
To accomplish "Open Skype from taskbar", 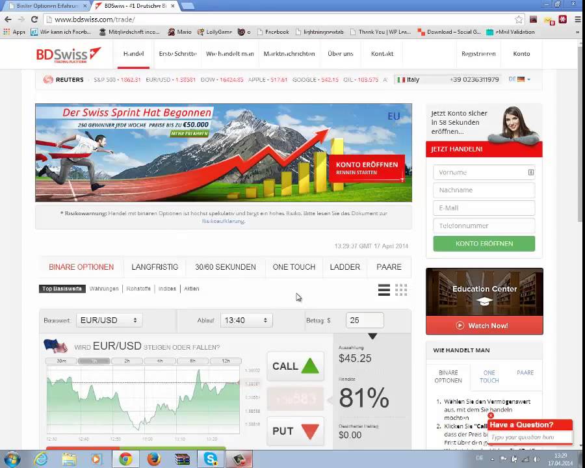I will click(x=211, y=459).
